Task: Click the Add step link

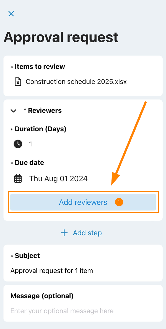Action: tap(87, 233)
